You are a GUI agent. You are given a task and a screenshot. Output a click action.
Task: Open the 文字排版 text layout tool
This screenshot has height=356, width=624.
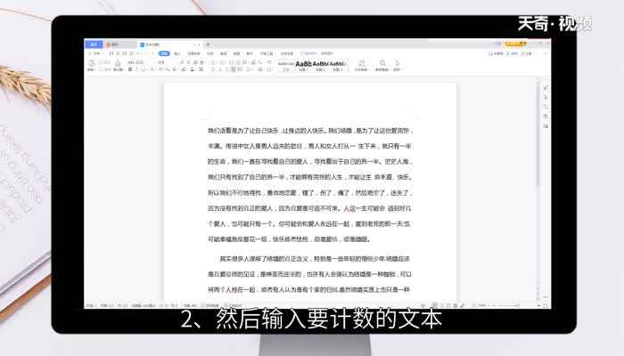[x=361, y=66]
